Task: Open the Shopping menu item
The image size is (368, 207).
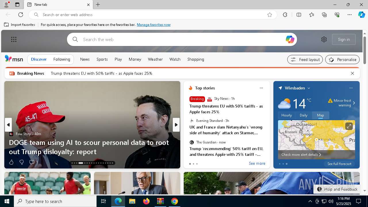Action: (x=196, y=59)
